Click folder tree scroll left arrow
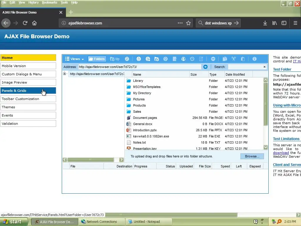The height and width of the screenshot is (226, 301). coord(65,159)
